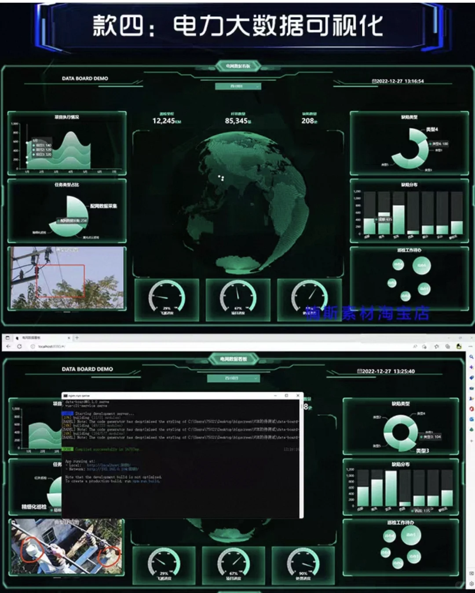475x593 pixels.
Task: Open the sidebar green tree icon
Action: tap(471, 429)
